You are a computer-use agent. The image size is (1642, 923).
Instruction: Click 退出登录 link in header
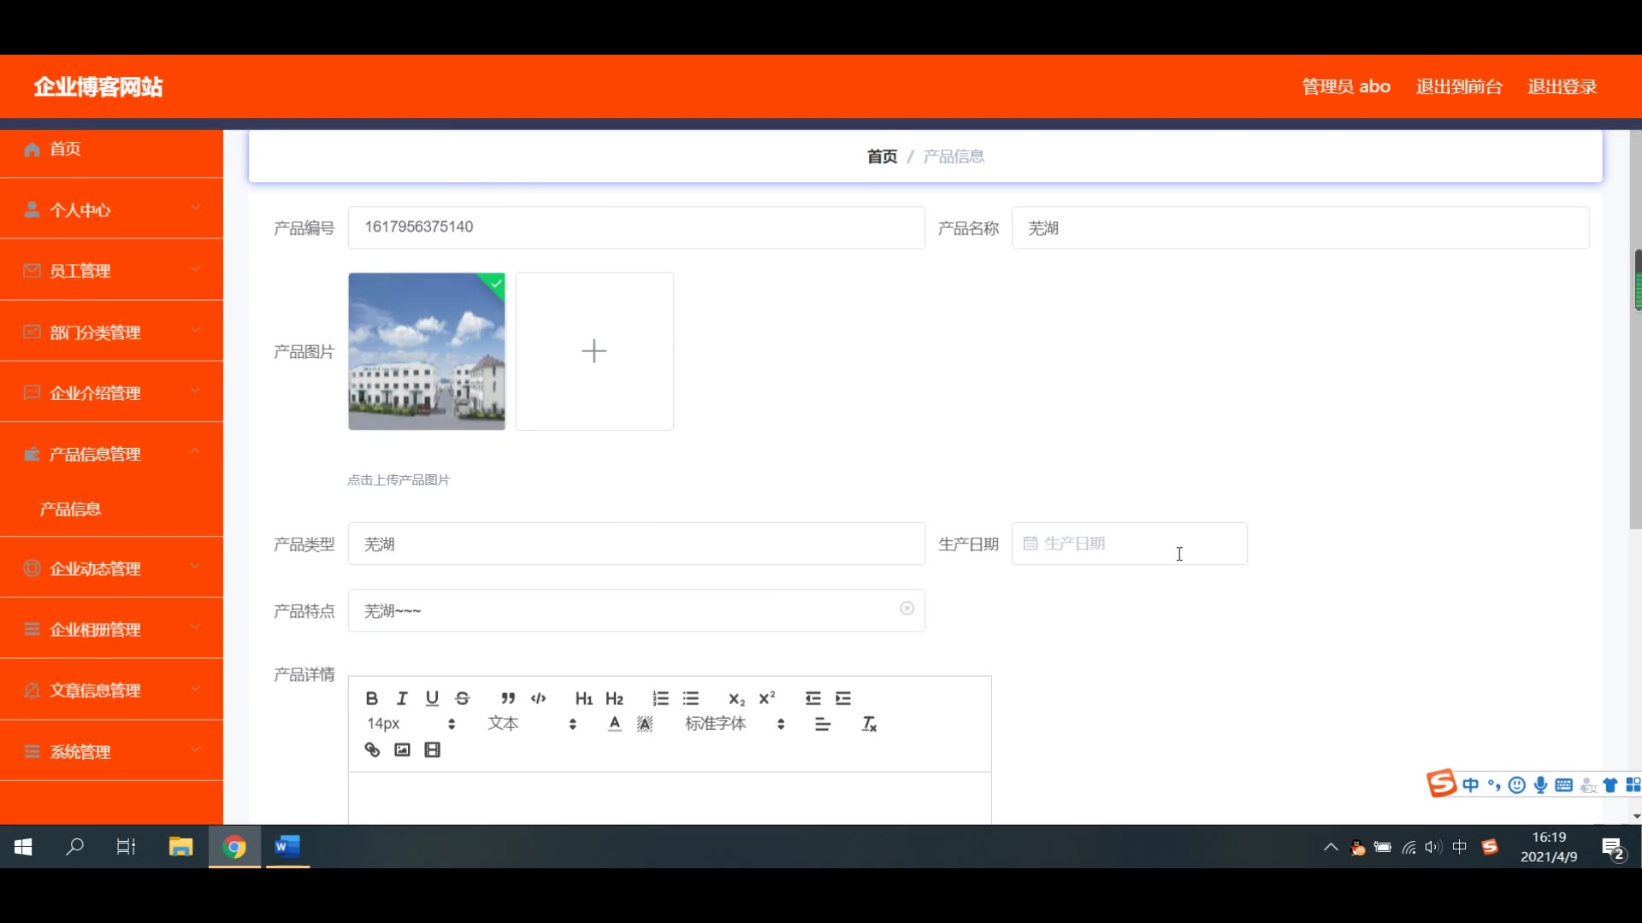(1562, 86)
